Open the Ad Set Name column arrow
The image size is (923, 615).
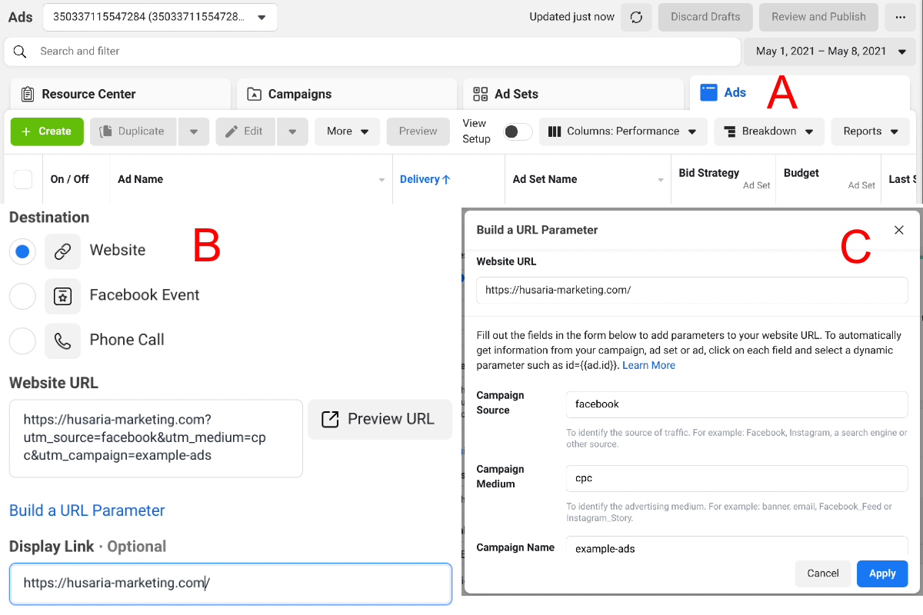[661, 180]
